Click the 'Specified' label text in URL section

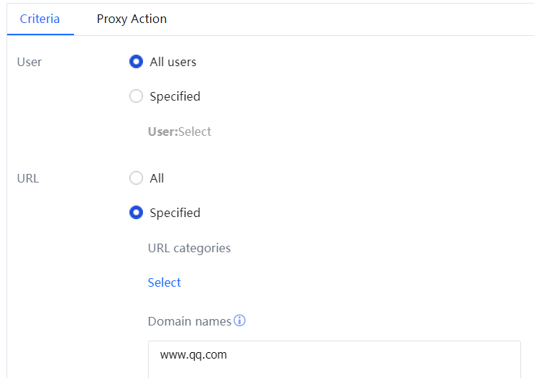point(175,213)
